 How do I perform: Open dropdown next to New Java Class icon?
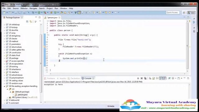click(x=58, y=12)
